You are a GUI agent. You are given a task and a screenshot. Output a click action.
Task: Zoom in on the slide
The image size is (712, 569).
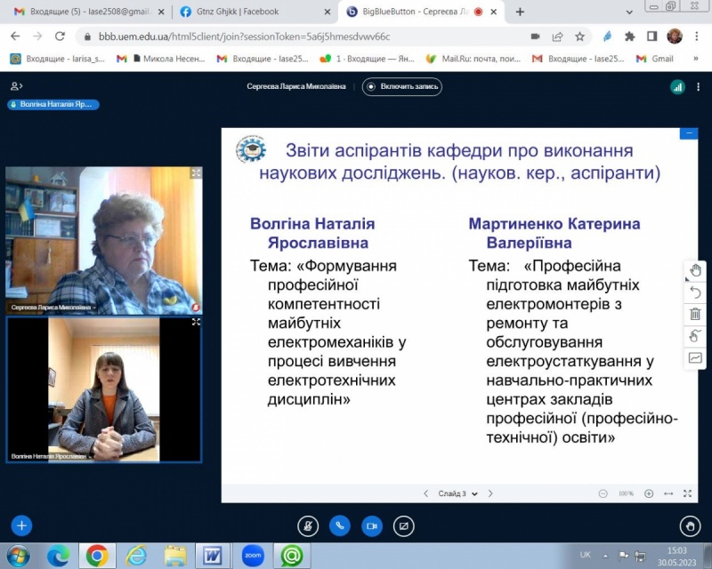pos(649,493)
